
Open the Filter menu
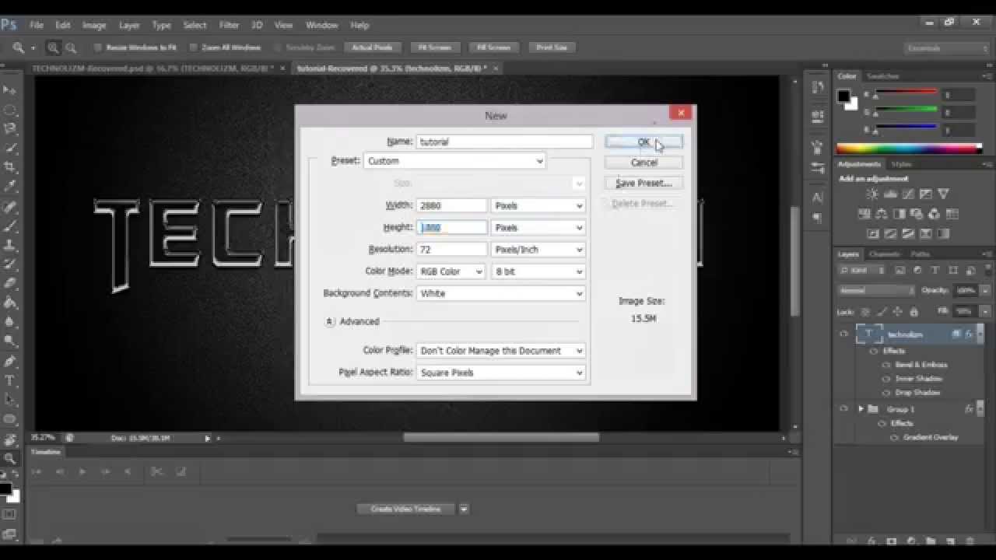pos(229,25)
